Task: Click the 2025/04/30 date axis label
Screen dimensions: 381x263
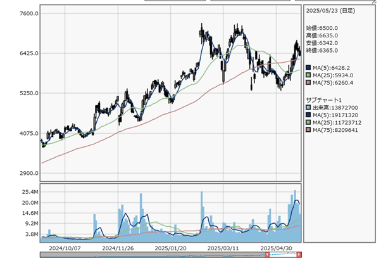Action: tap(277, 248)
